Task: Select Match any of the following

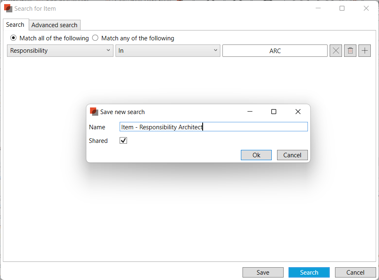Action: (x=95, y=38)
